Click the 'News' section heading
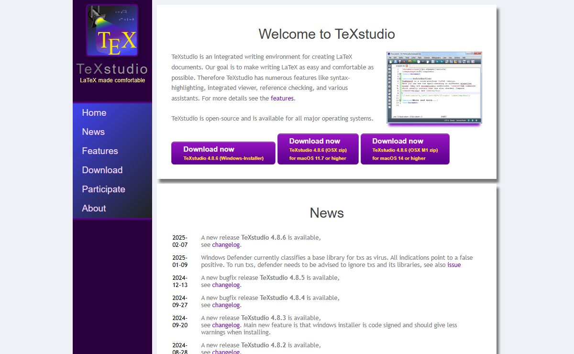Screen dimensions: 574x354 pos(327,213)
